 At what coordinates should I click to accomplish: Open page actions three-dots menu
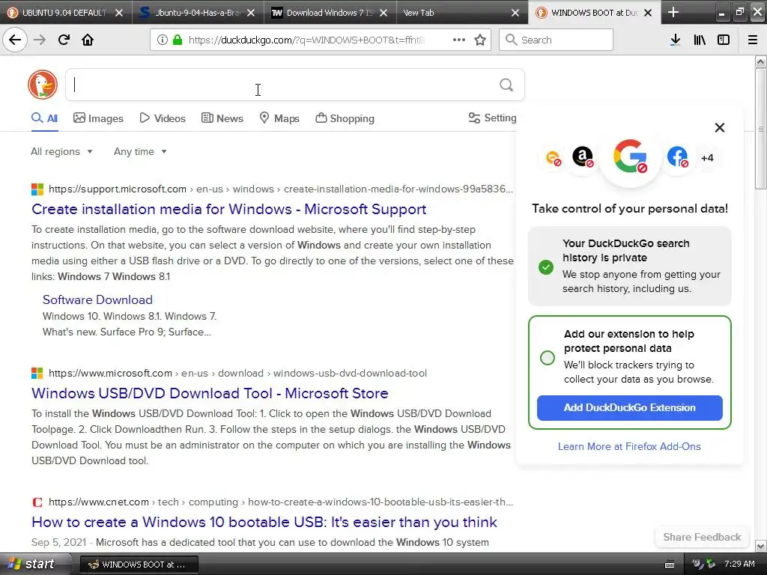(459, 40)
